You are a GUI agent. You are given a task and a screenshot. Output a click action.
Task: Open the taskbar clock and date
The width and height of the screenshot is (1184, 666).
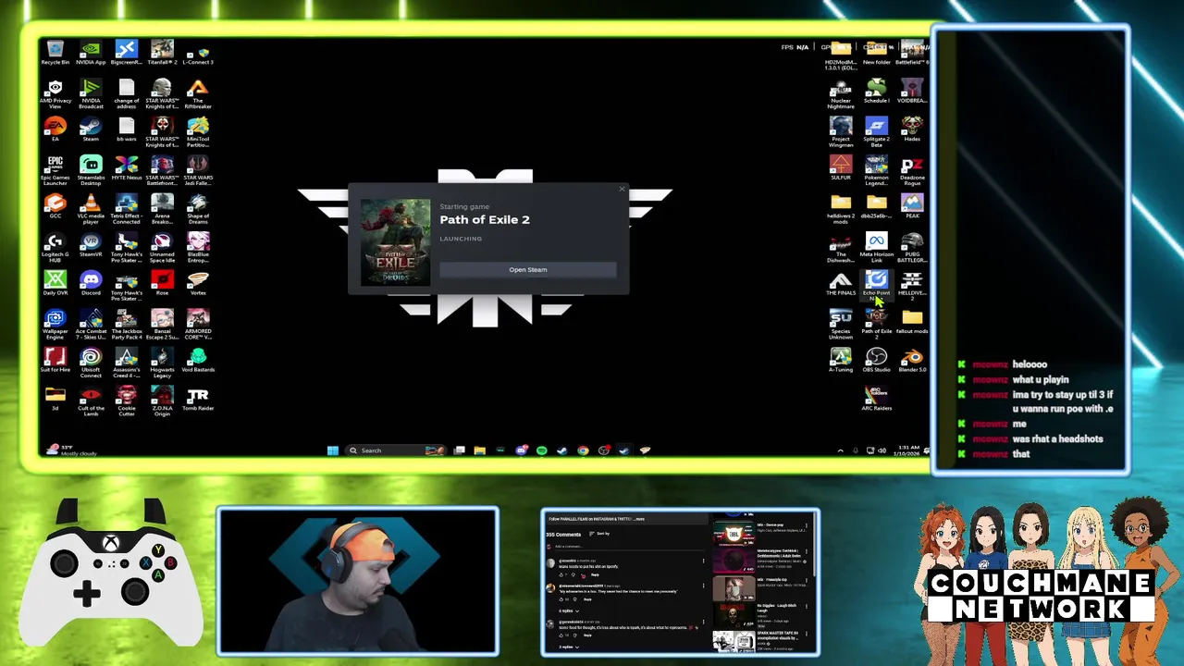click(908, 450)
